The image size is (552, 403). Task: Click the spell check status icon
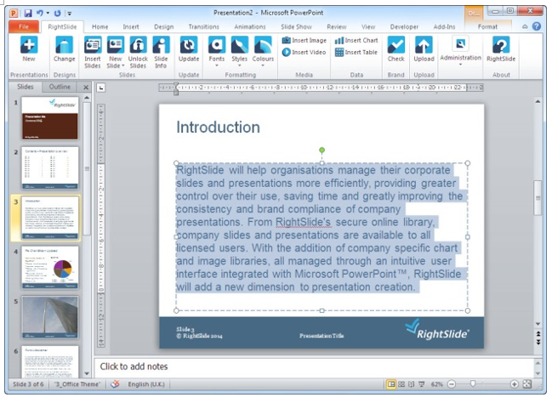[115, 384]
